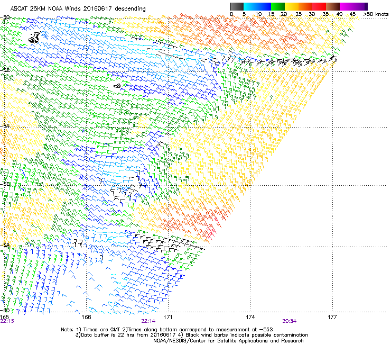The width and height of the screenshot is (391, 344).
Task: Click the cyan-to-blue 5–15 knot legend swatch
Action: tap(257, 6)
